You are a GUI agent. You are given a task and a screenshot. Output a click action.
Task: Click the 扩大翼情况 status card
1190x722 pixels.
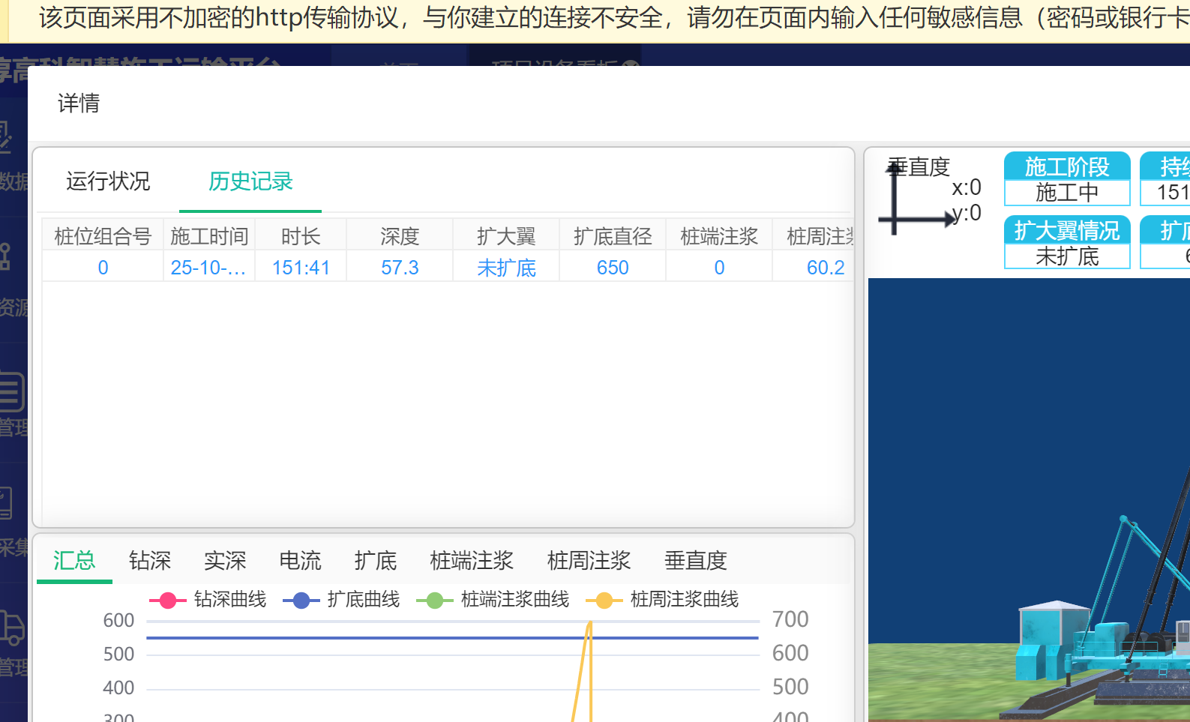(x=1066, y=243)
